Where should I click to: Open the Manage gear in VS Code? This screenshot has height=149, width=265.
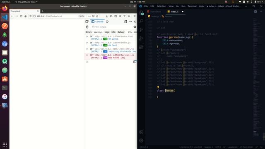point(141,140)
